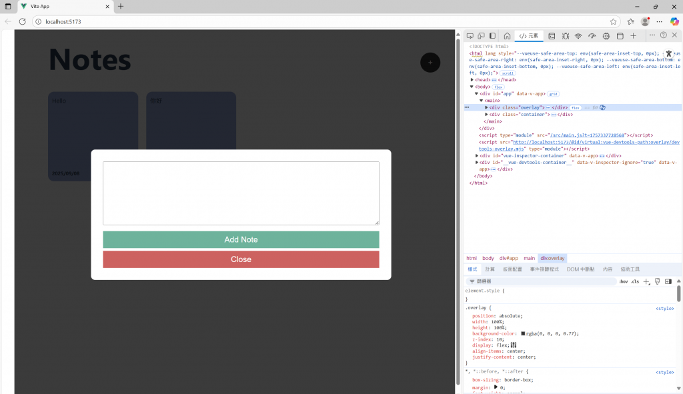683x394 pixels.
Task: Click the site information icon beside localhost:5173
Action: [x=38, y=22]
